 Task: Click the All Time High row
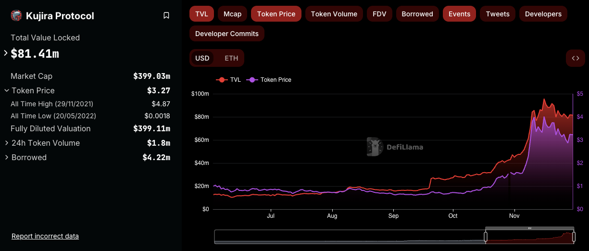point(90,104)
